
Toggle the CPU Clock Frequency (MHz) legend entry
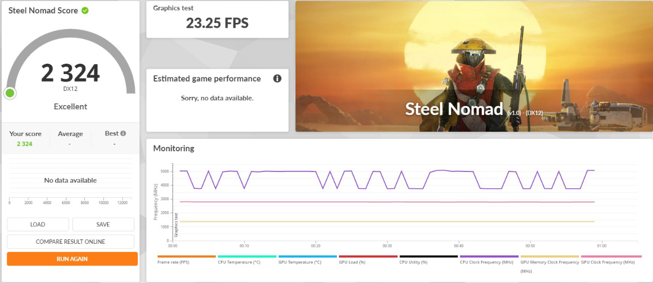[x=489, y=259]
